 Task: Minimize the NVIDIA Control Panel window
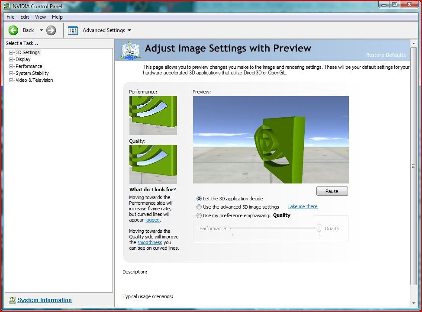pyautogui.click(x=384, y=5)
